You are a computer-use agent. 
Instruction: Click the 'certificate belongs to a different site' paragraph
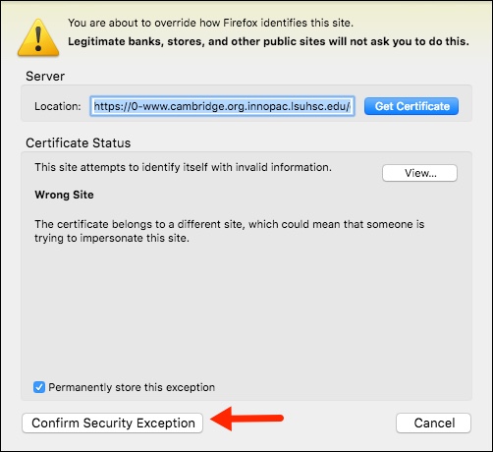click(230, 231)
